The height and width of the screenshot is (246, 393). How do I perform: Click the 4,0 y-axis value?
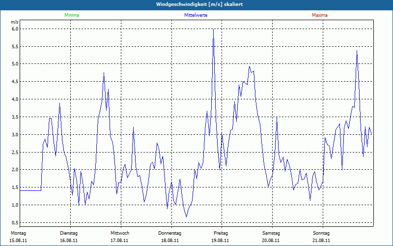[15, 99]
